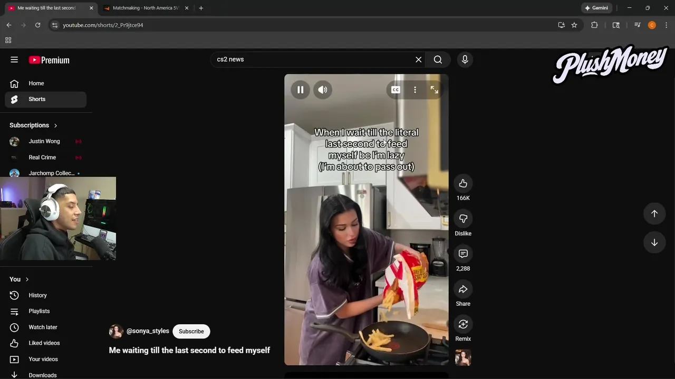Open the YouTube hamburger guide menu
675x379 pixels.
[x=14, y=60]
